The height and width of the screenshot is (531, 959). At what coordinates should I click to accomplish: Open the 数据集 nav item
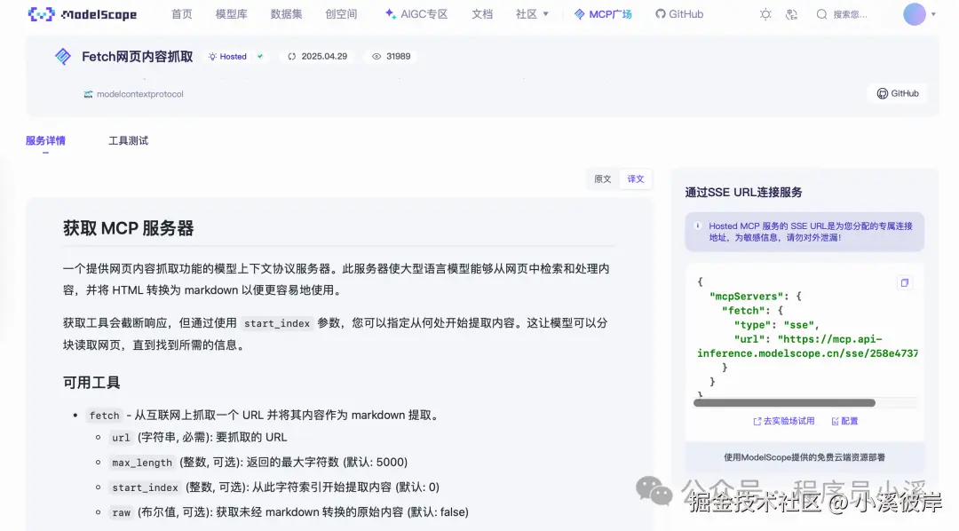point(286,14)
